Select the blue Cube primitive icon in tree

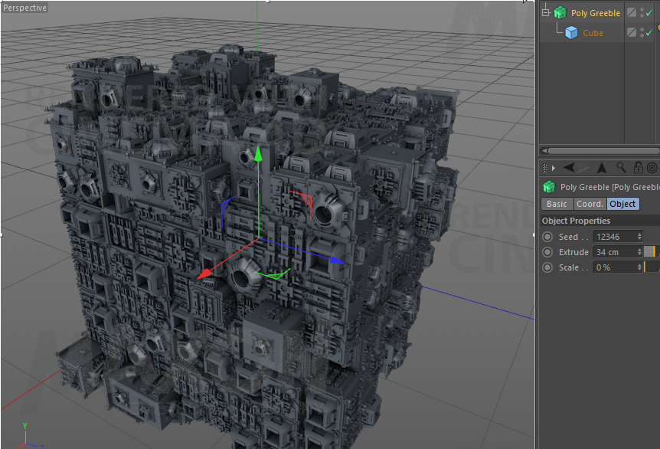point(571,32)
